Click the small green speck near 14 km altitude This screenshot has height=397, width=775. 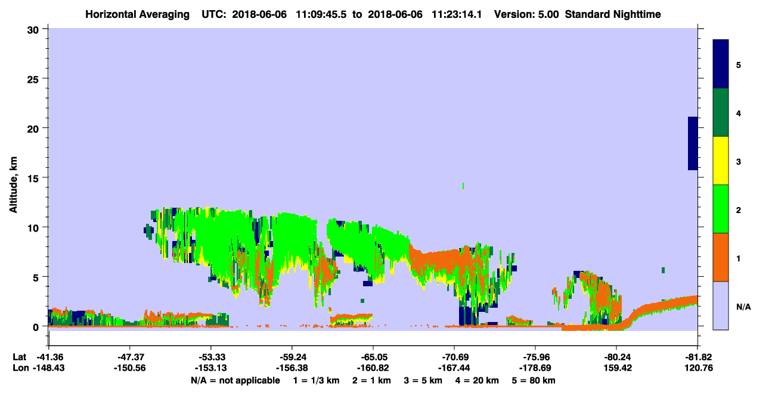[463, 186]
